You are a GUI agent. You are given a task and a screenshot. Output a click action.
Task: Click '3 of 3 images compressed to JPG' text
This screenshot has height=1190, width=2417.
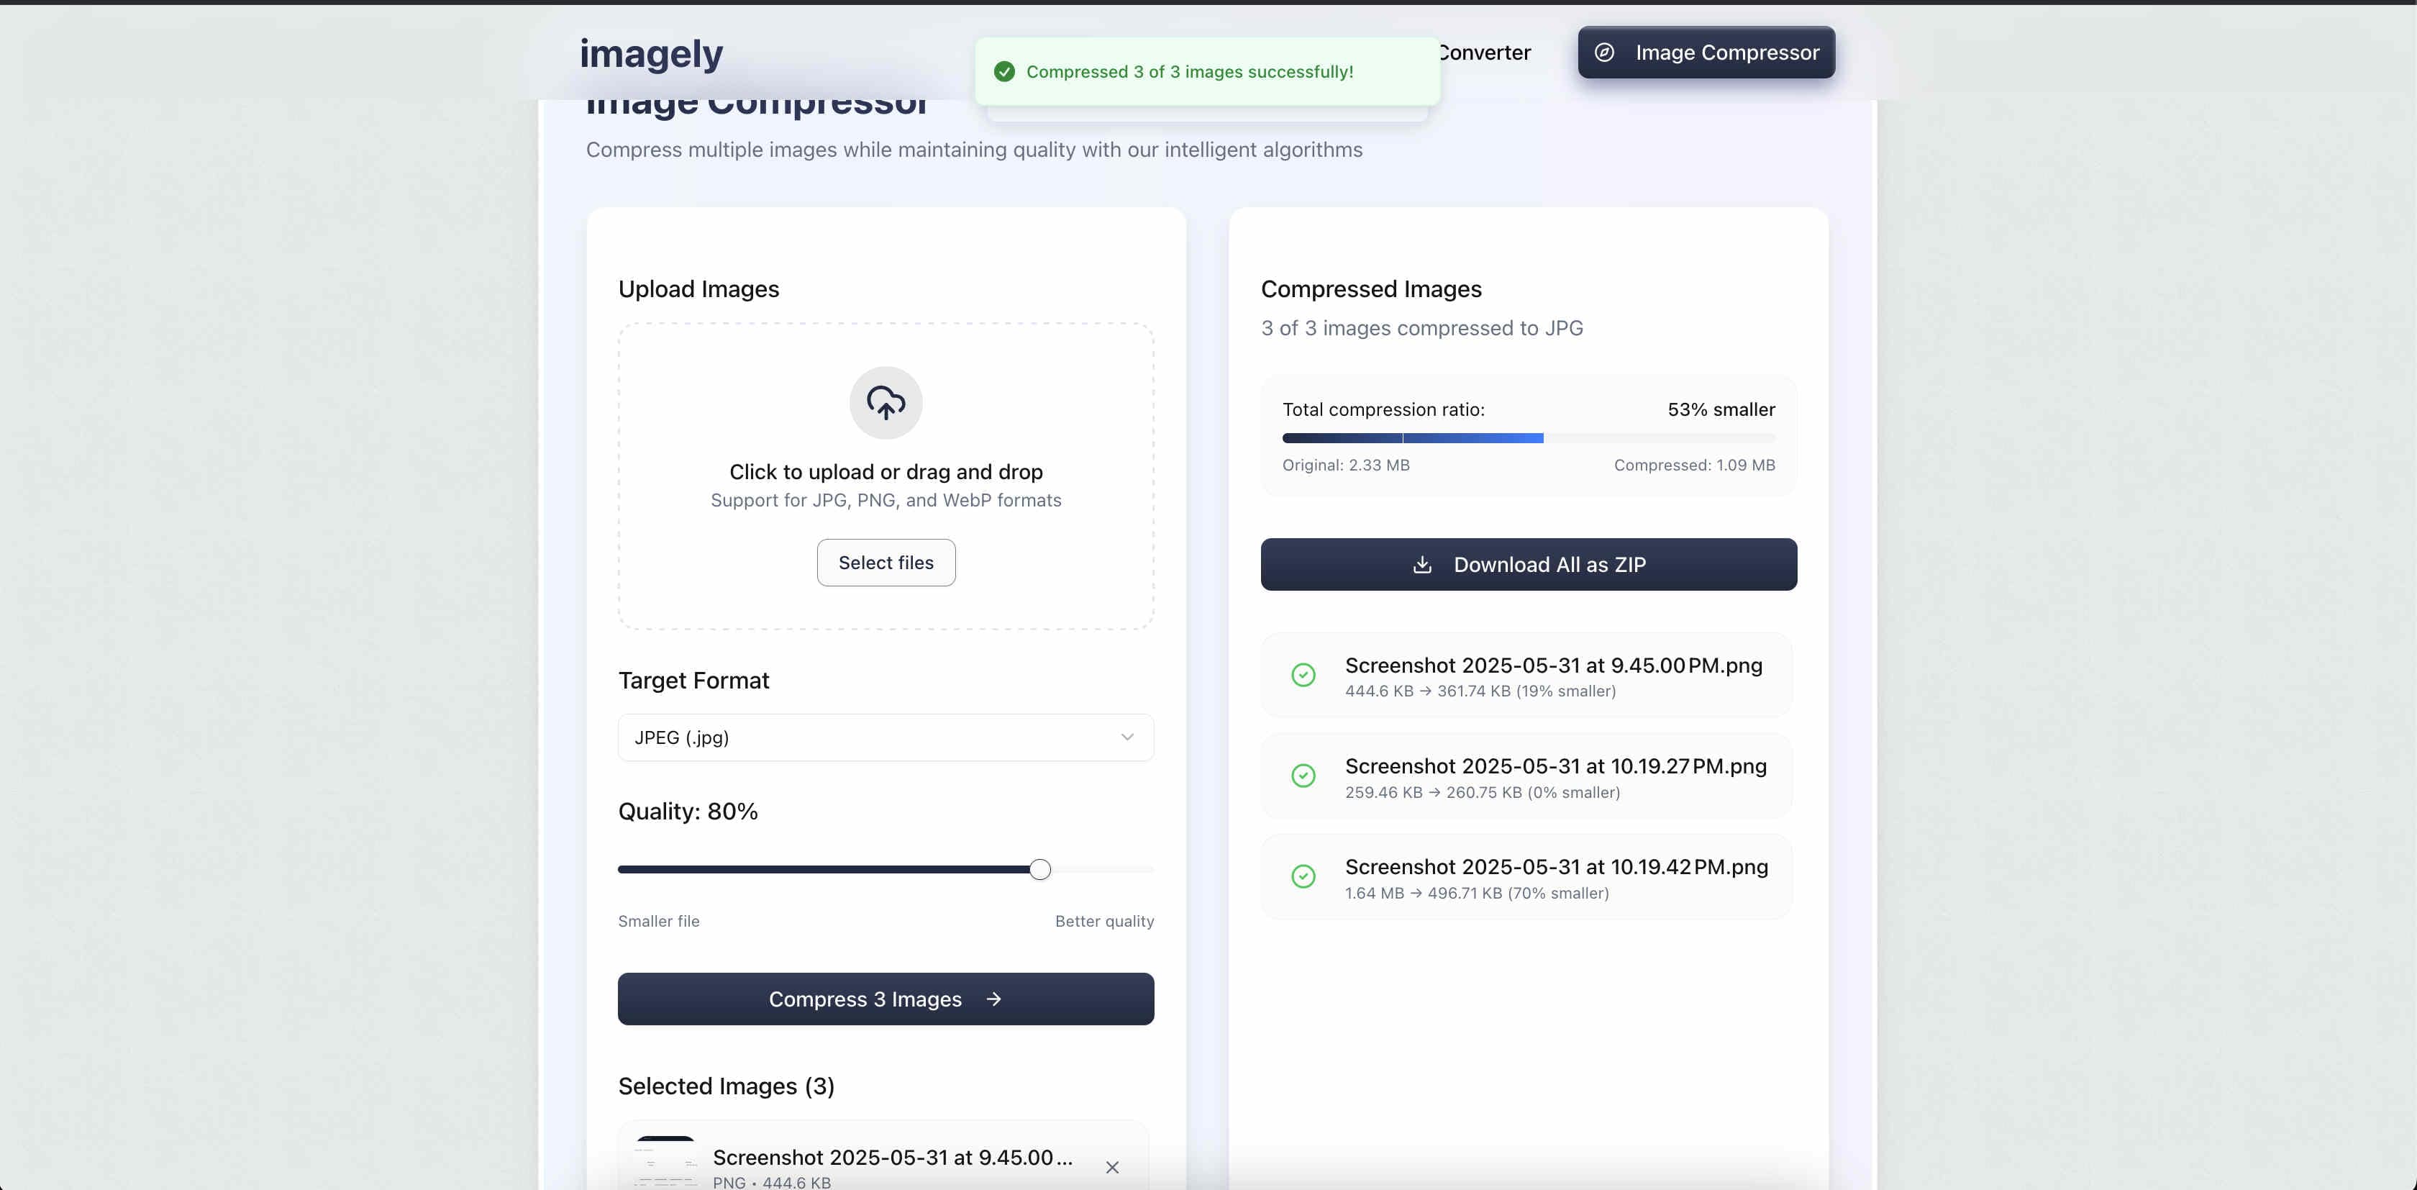pyautogui.click(x=1421, y=329)
